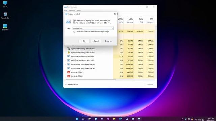Viewport: 216px width, 121px height.
Task: Open taskbar Search
Action: [x=83, y=119]
